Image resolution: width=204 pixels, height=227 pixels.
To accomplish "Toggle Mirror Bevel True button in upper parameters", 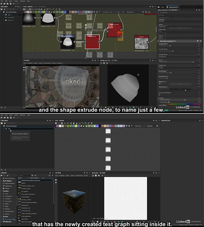I will 180,89.
